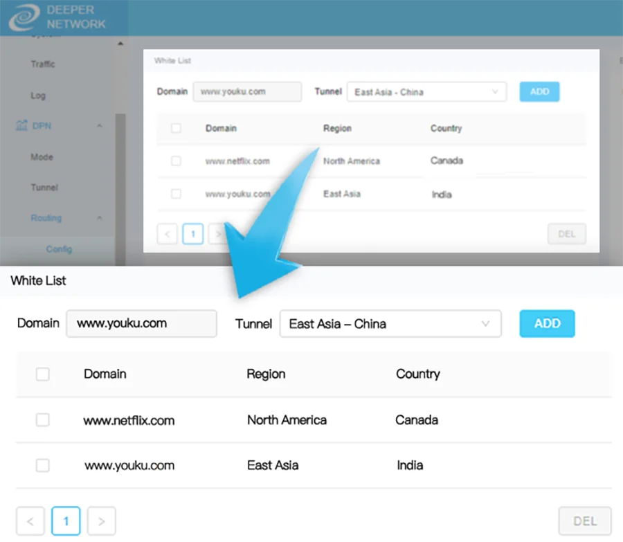
Task: Click the enlarged Domain input www.youku.com
Action: tap(141, 323)
